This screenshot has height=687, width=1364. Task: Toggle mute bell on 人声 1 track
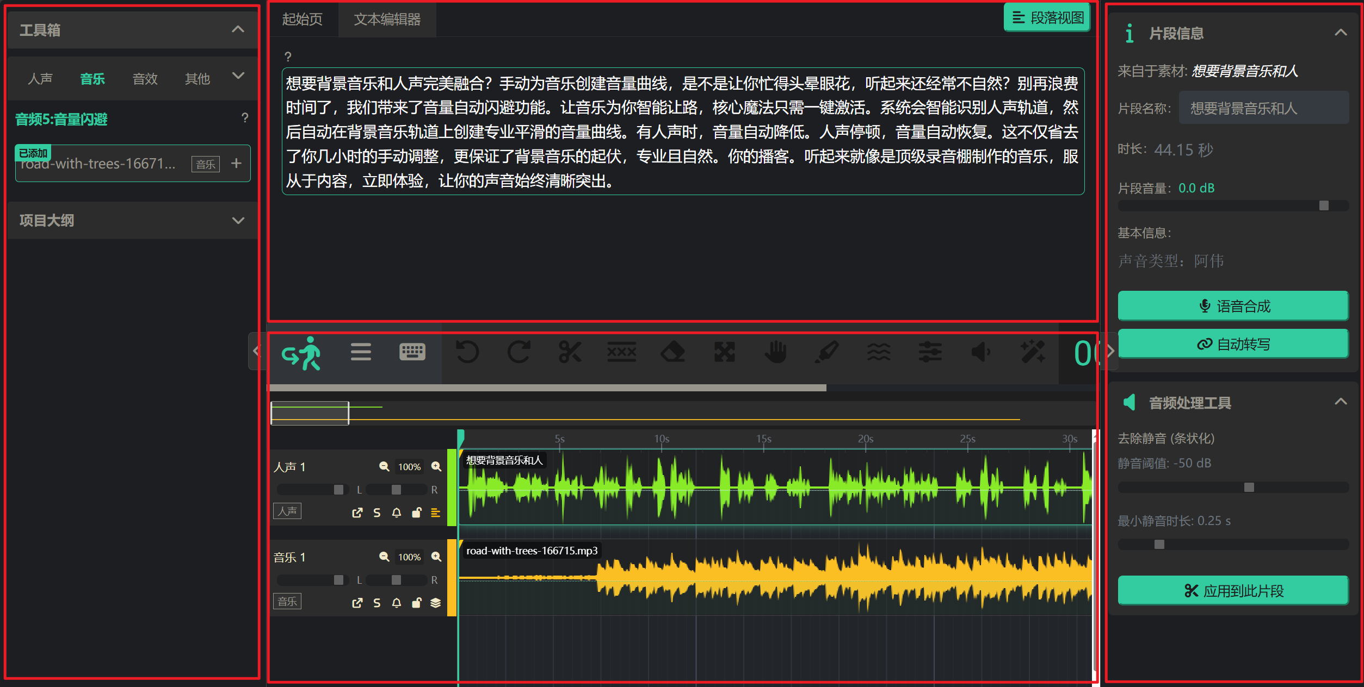tap(397, 513)
